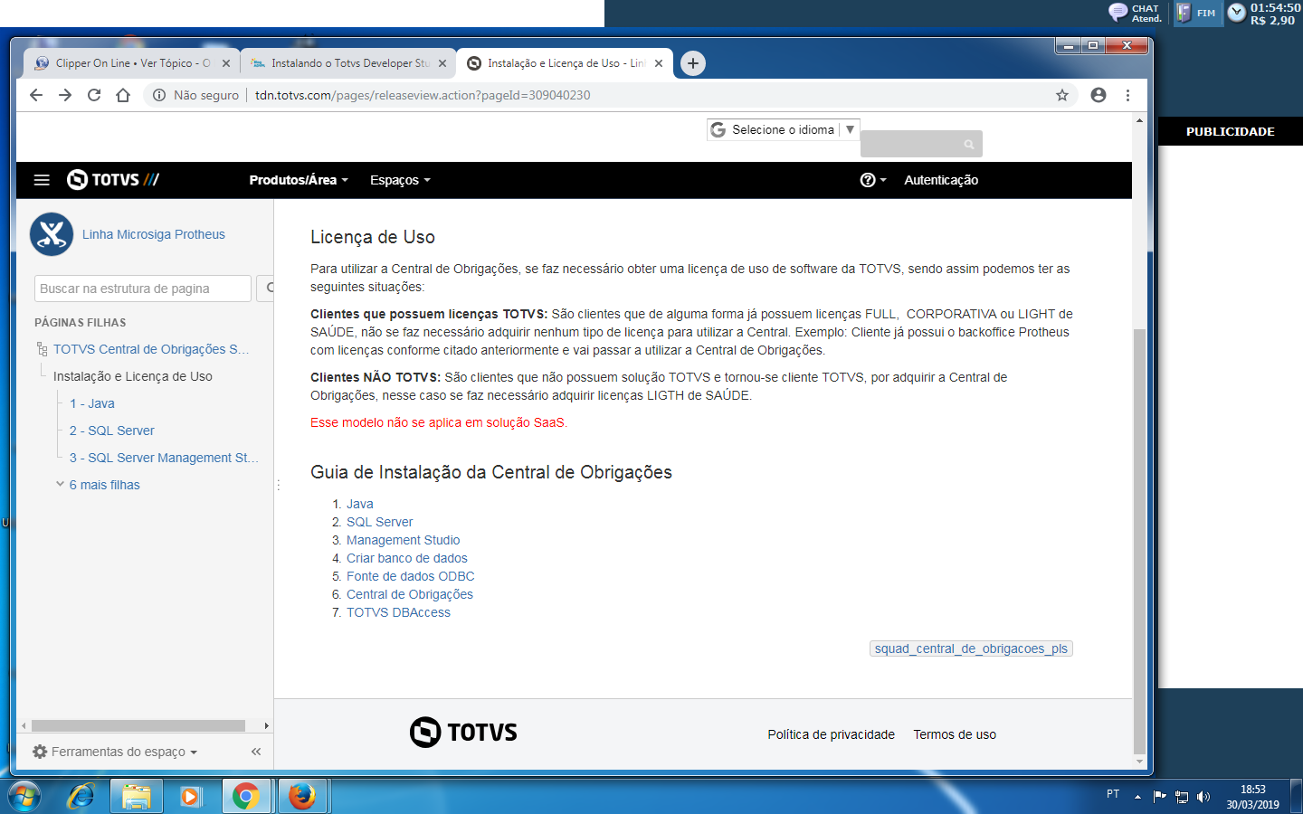Launch Internet Explorer from the taskbar

pos(81,797)
